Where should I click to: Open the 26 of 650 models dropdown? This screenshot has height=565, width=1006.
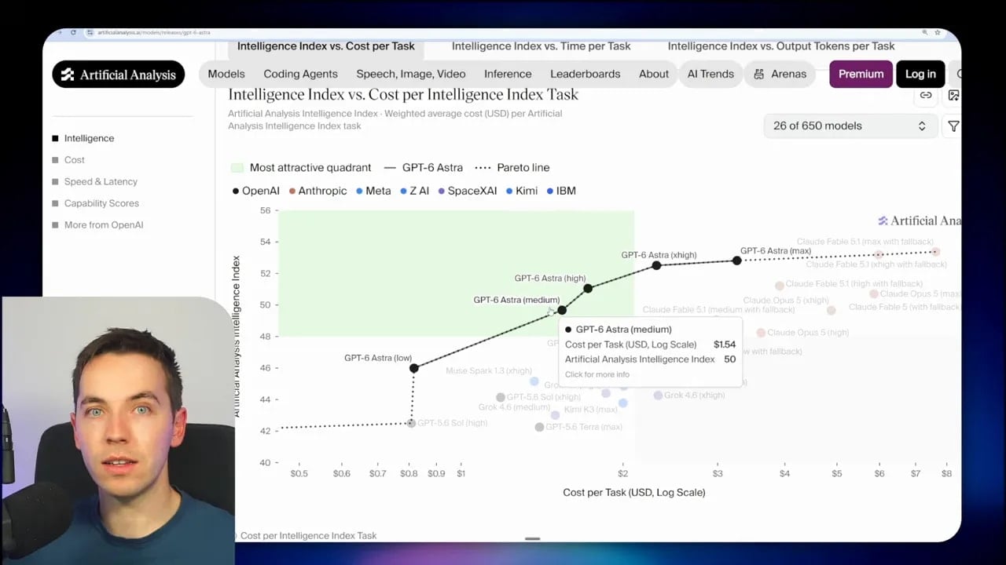coord(850,126)
